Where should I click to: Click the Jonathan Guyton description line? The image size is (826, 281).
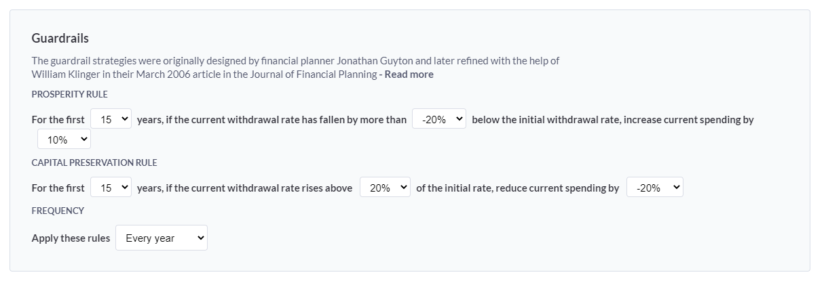pos(295,61)
